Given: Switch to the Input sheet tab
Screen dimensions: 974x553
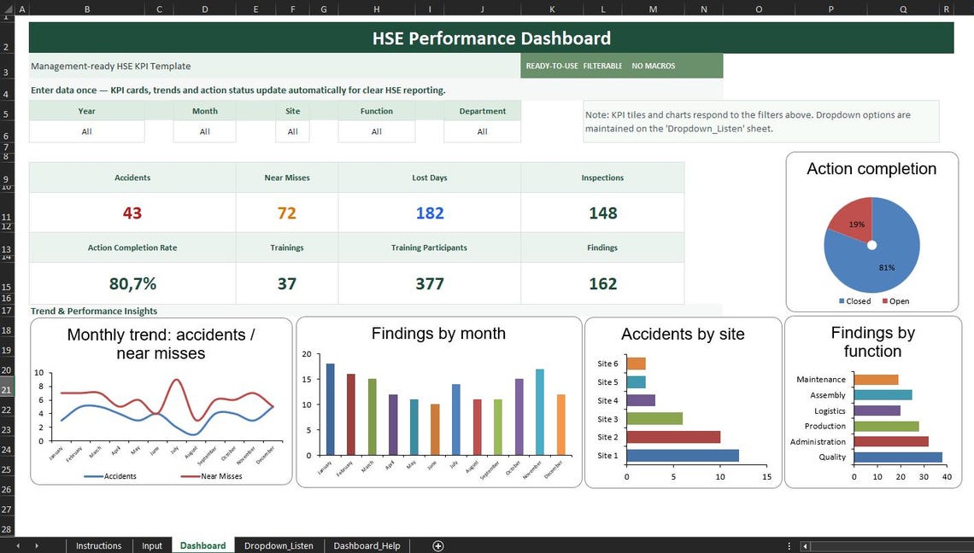Looking at the screenshot, I should click(x=151, y=545).
